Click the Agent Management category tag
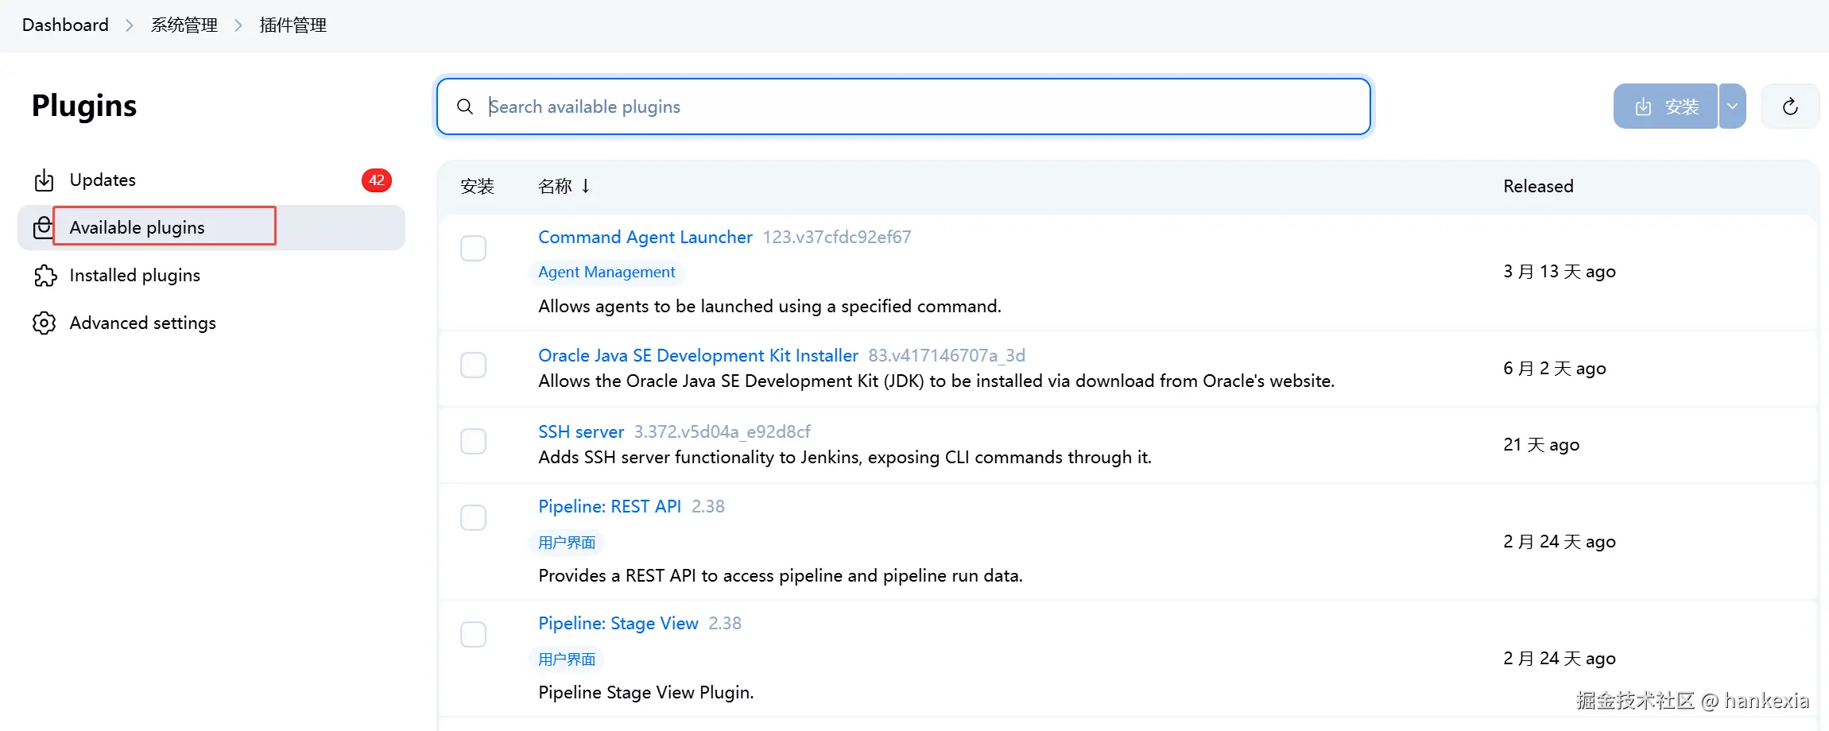The width and height of the screenshot is (1829, 731). click(x=606, y=273)
